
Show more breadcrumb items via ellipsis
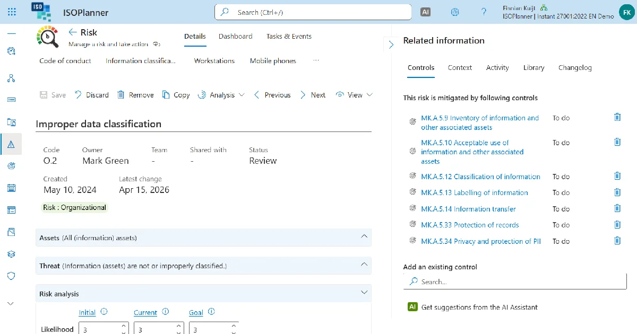pyautogui.click(x=316, y=60)
